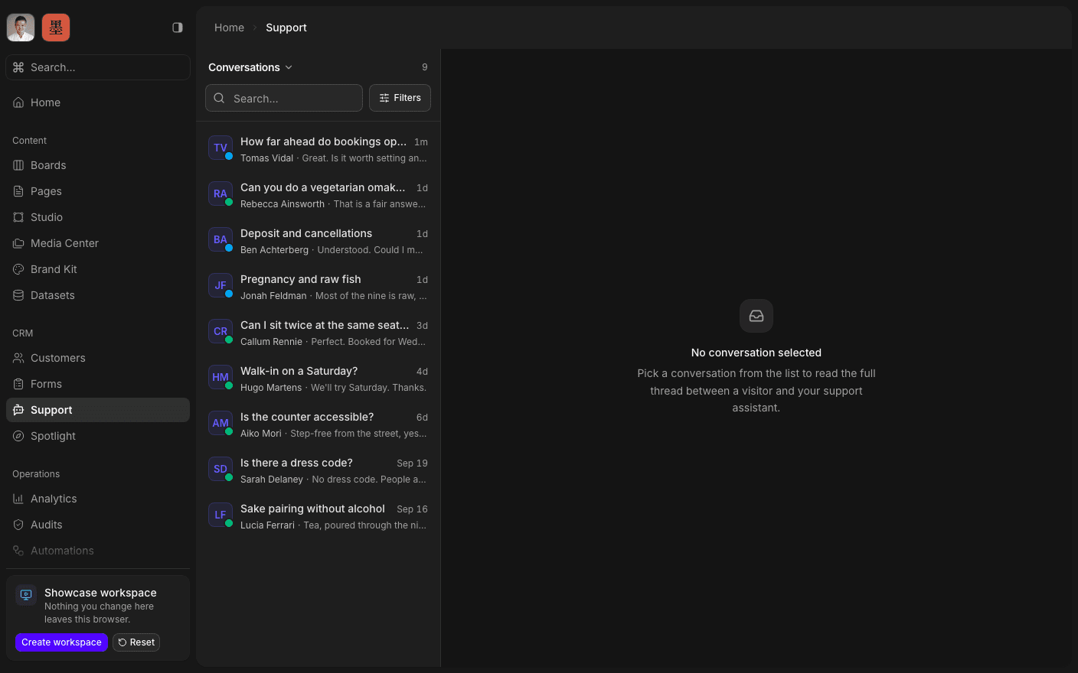
Task: Open Analytics under Operations
Action: [98, 499]
